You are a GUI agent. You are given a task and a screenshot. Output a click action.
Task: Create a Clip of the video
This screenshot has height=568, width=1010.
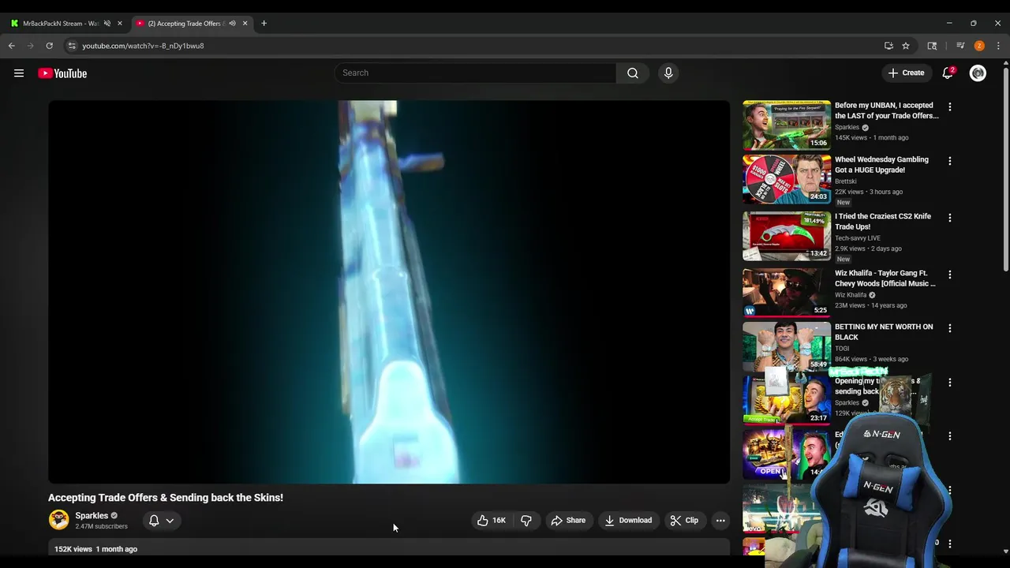684,521
